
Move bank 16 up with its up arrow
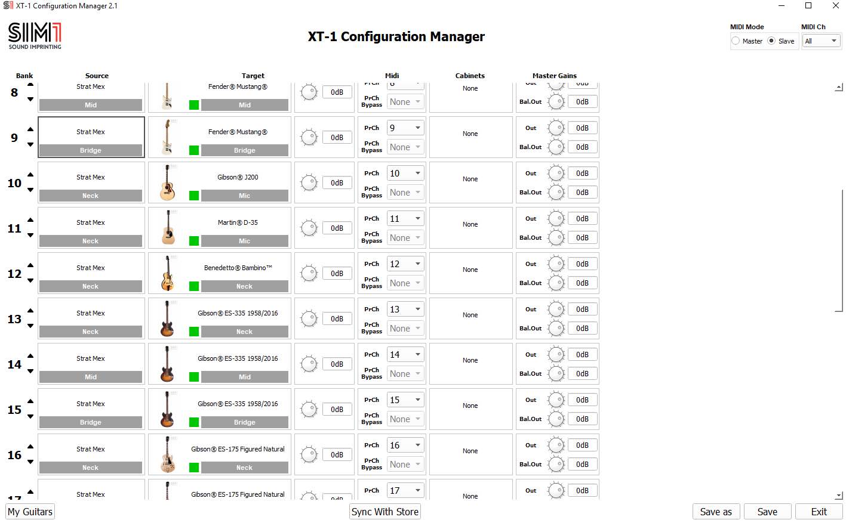coord(30,447)
